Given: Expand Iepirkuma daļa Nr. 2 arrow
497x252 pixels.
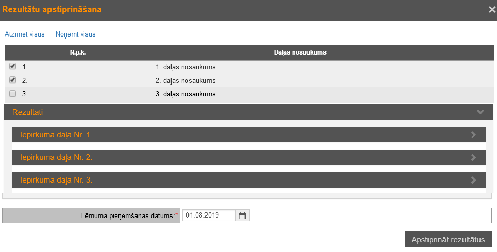Looking at the screenshot, I should click(x=474, y=157).
